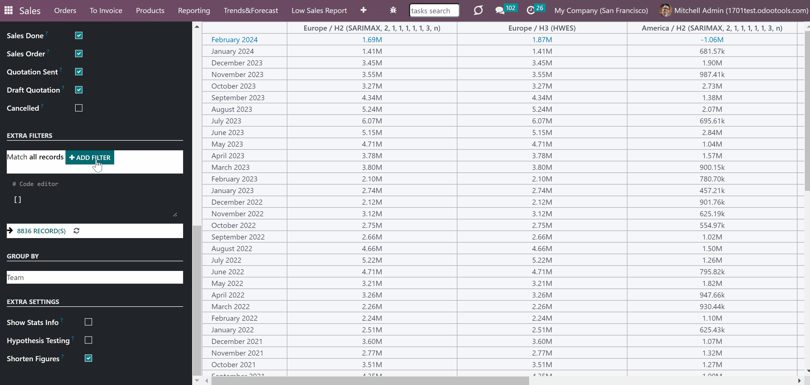
Task: Click the left panel scroll-down arrow
Action: [197, 380]
